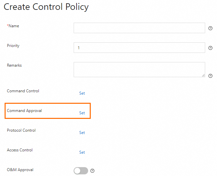Click the Protocol Control label
Screen dimensions: 217x176
21,130
